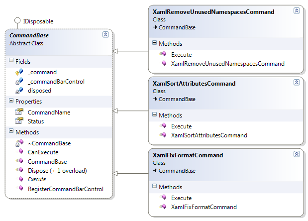This screenshot has width=308, height=221.
Task: Collapse XamlRemoveUnusedNamespacesCommand class via chevron
Action: pyautogui.click(x=297, y=10)
